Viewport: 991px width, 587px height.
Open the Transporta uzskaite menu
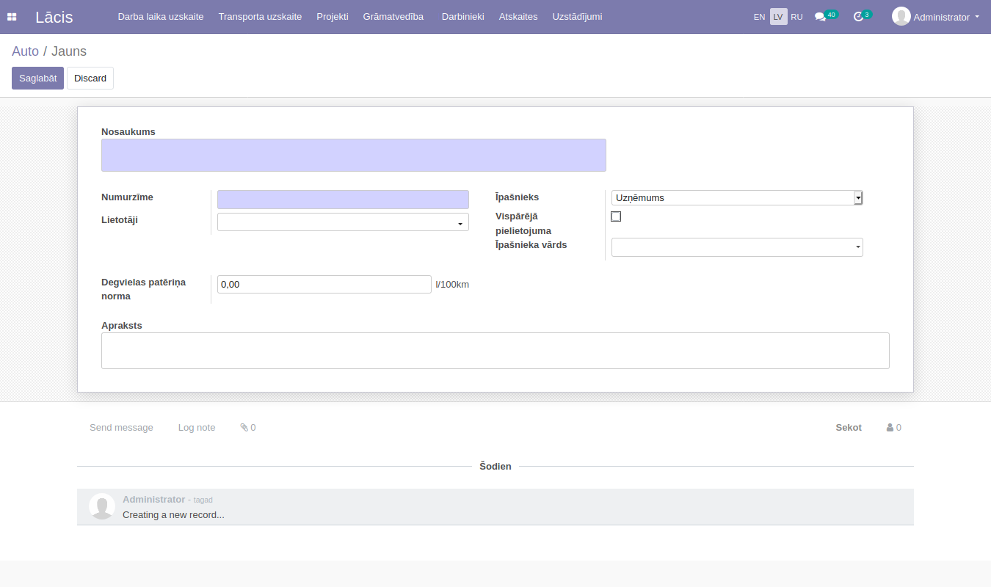260,16
